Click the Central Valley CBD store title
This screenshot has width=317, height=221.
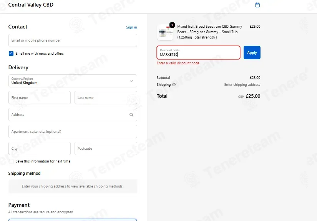point(31,5)
